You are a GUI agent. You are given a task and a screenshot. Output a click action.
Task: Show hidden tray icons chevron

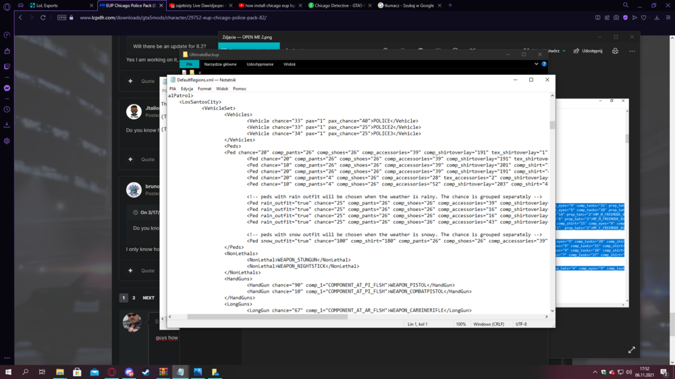[x=595, y=372]
